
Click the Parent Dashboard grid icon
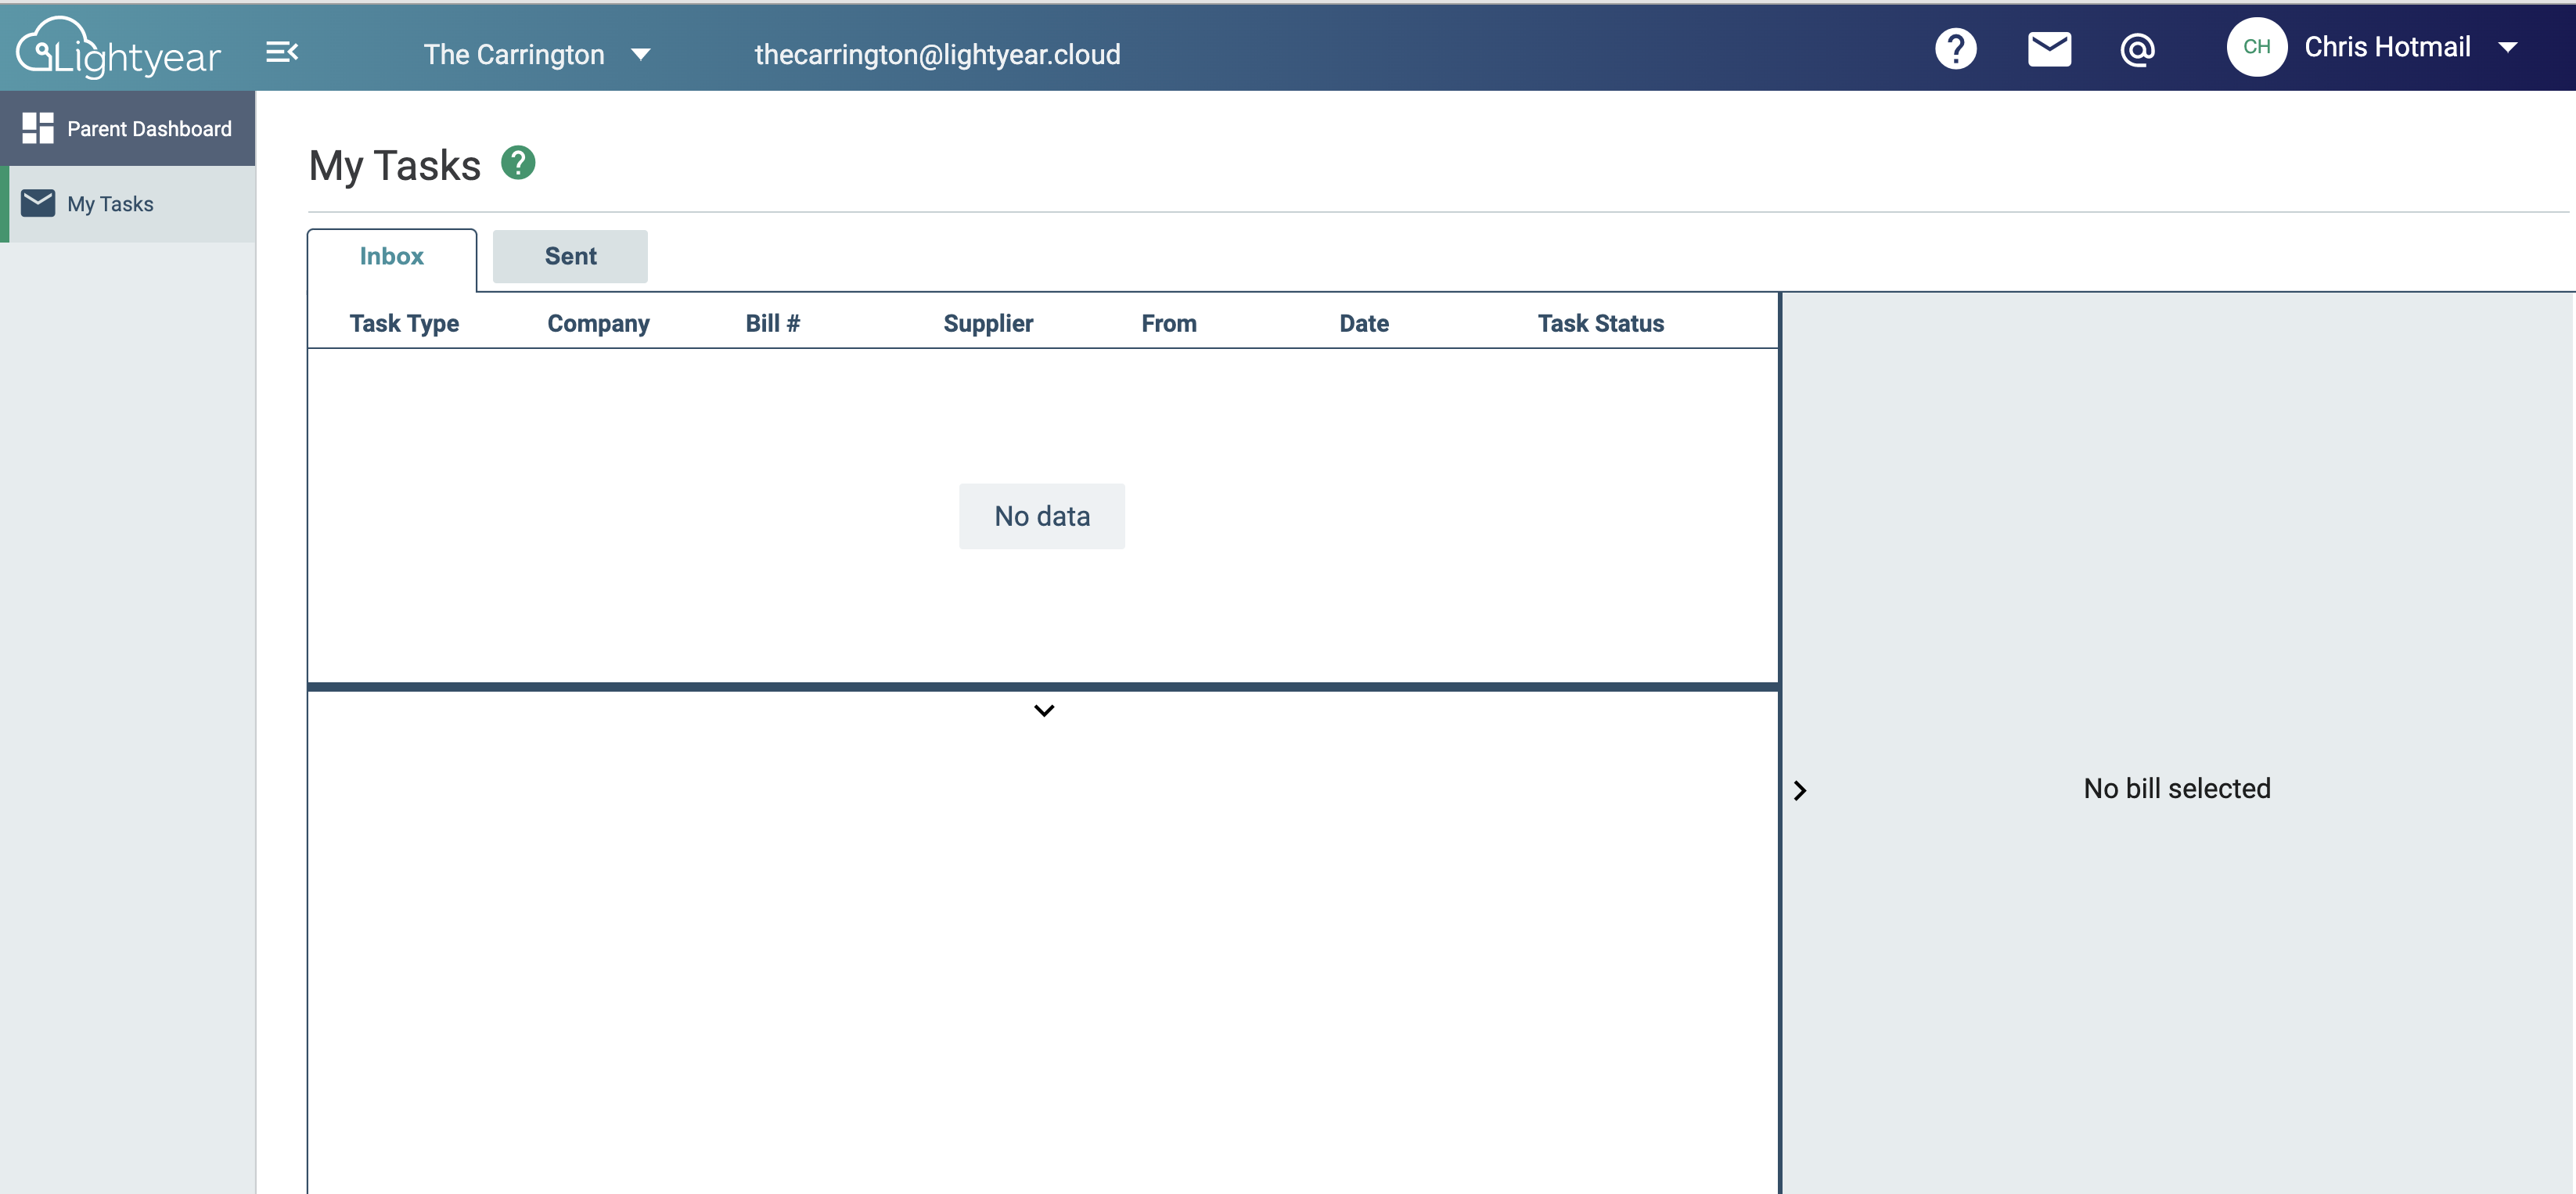click(x=38, y=128)
